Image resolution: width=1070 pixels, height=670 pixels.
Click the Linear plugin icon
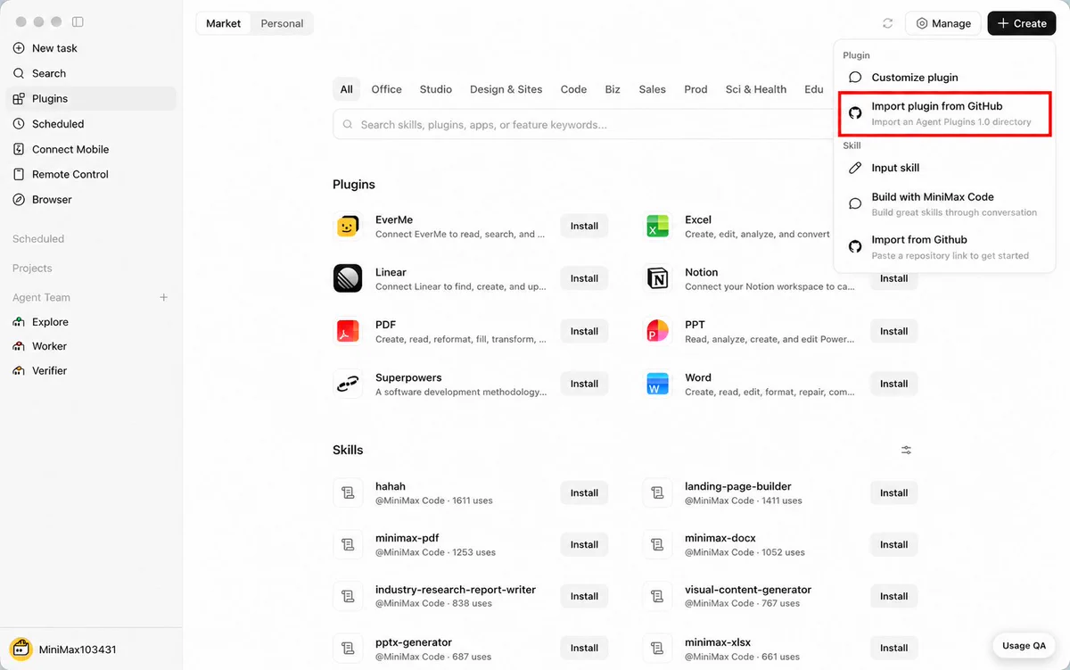pos(348,279)
